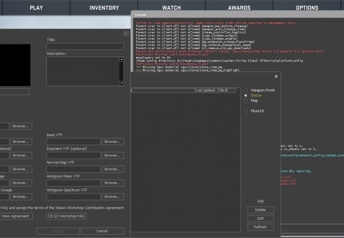Select the Weapon Finish radio option

tap(246, 90)
